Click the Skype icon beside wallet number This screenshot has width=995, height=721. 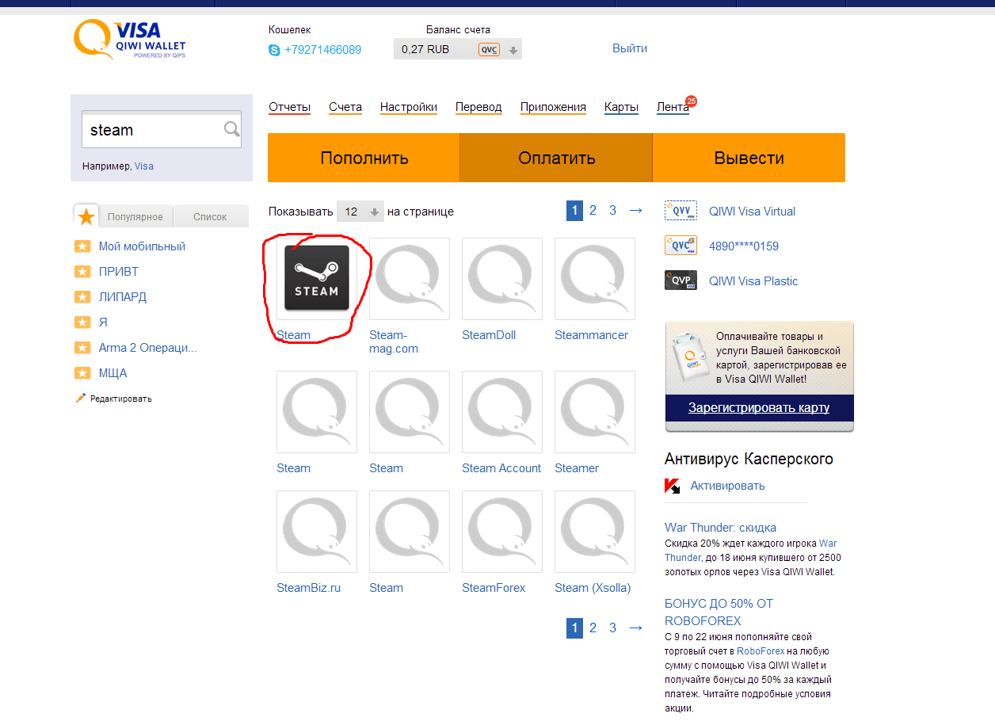(274, 50)
